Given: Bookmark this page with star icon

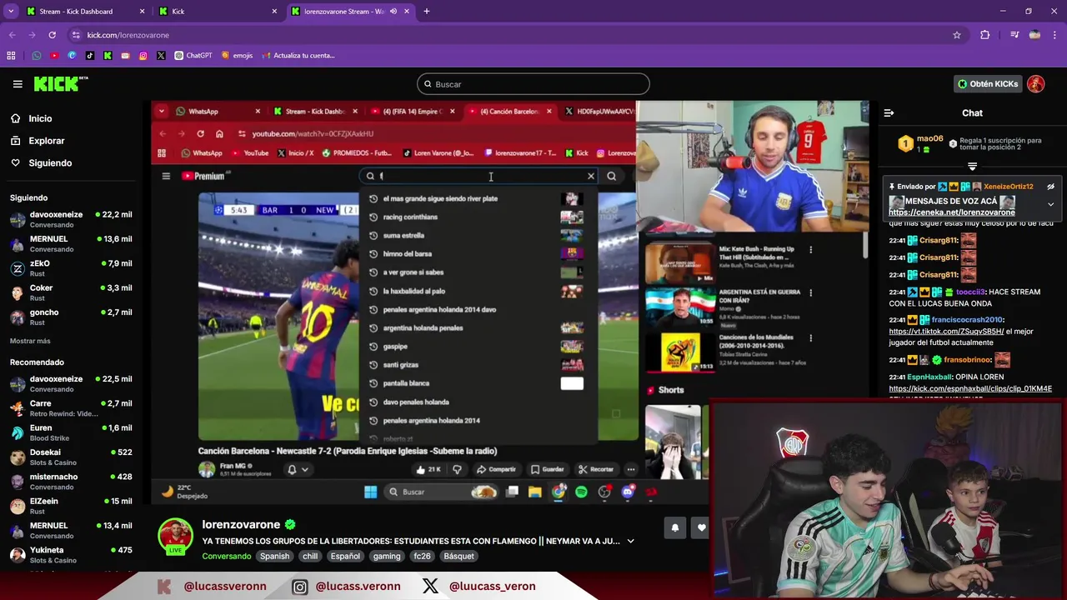Looking at the screenshot, I should pyautogui.click(x=957, y=35).
